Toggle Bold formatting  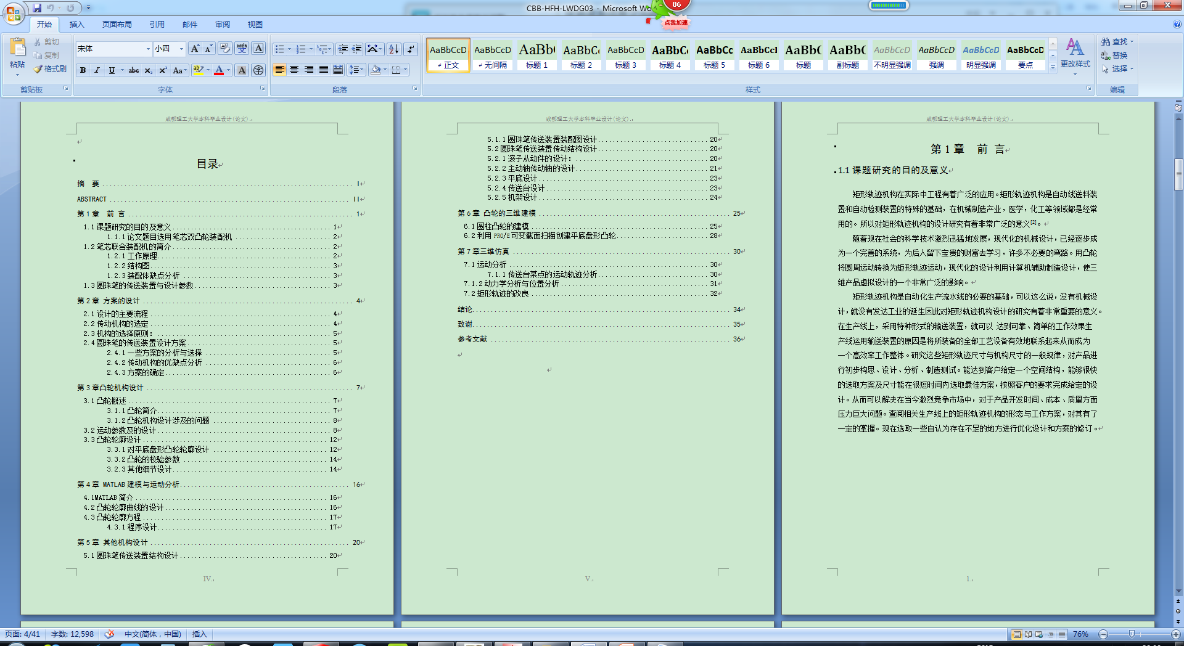click(x=83, y=70)
